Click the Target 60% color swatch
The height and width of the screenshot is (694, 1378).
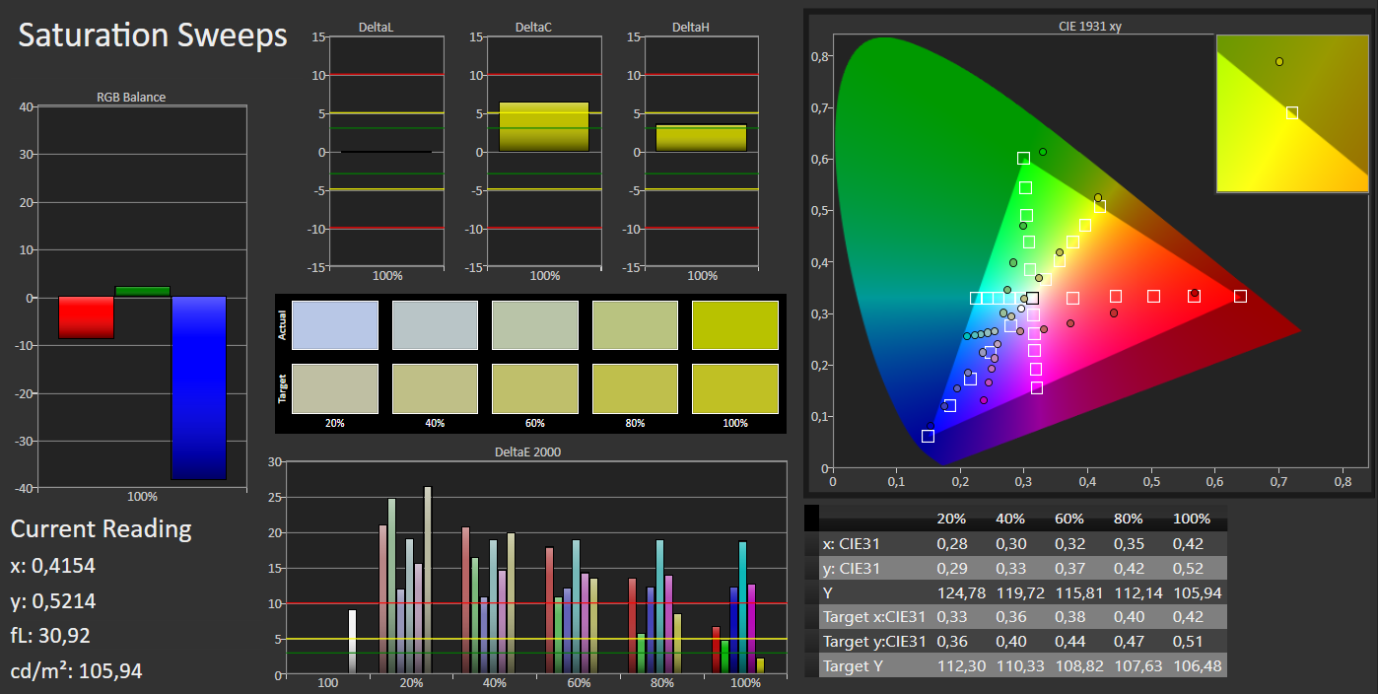click(x=535, y=388)
